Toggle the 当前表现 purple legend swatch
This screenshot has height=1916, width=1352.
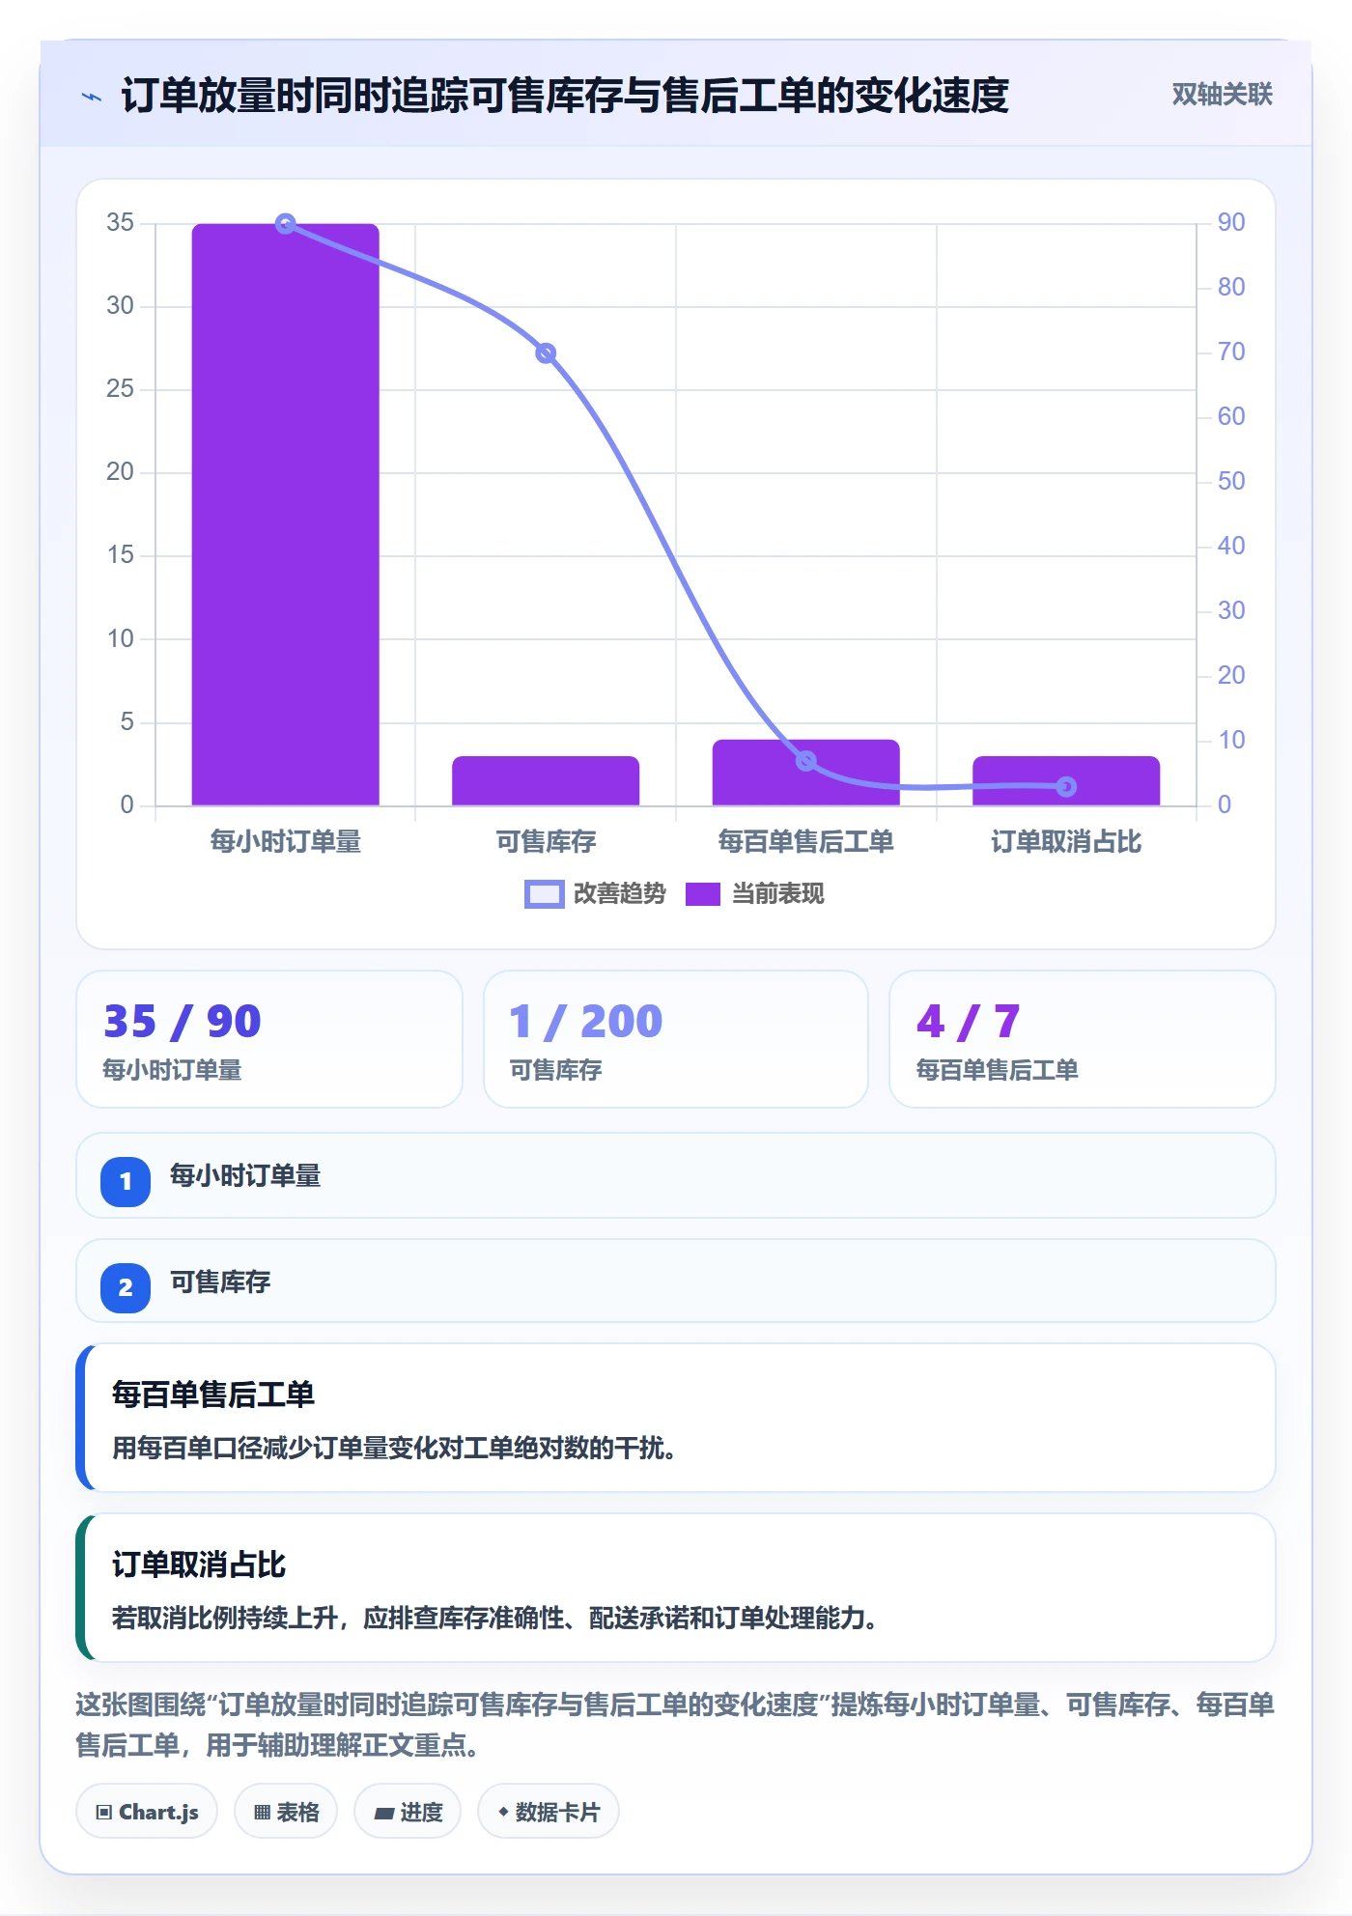click(703, 894)
